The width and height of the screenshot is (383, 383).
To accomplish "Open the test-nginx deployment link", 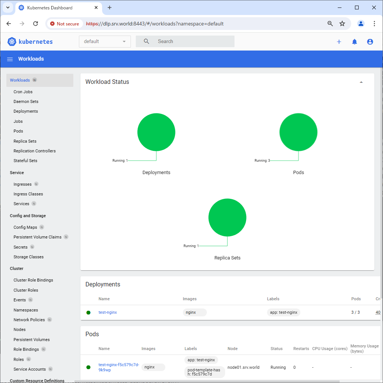I will tap(108, 312).
